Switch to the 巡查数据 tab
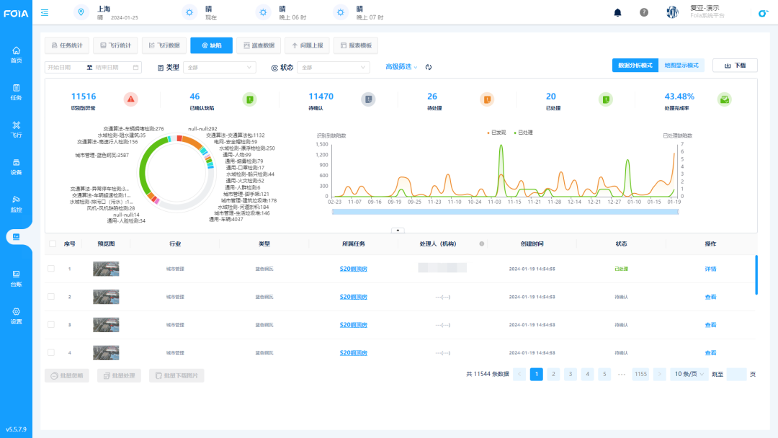Viewport: 778px width, 438px height. [258, 45]
